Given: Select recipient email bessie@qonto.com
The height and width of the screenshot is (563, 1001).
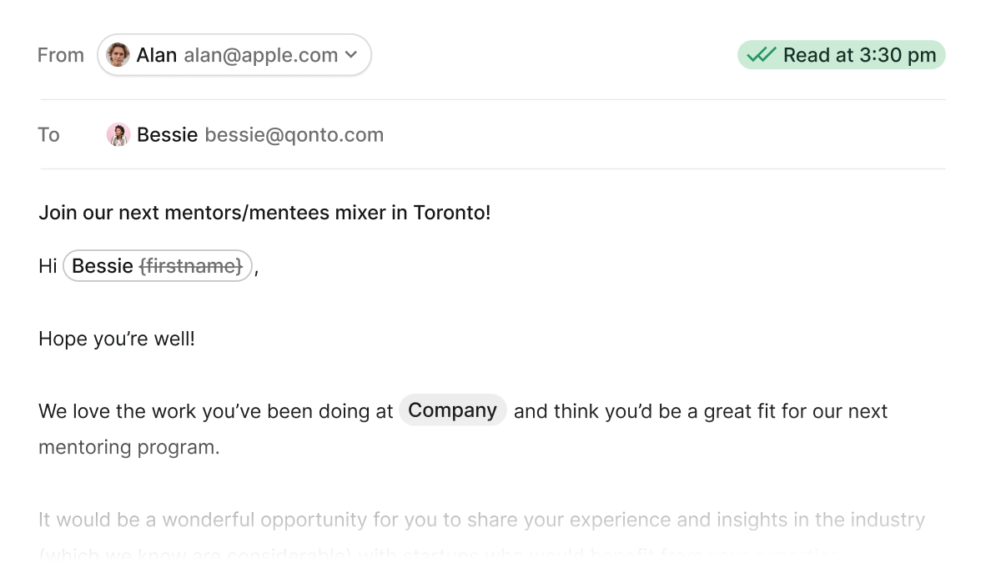Looking at the screenshot, I should (294, 135).
